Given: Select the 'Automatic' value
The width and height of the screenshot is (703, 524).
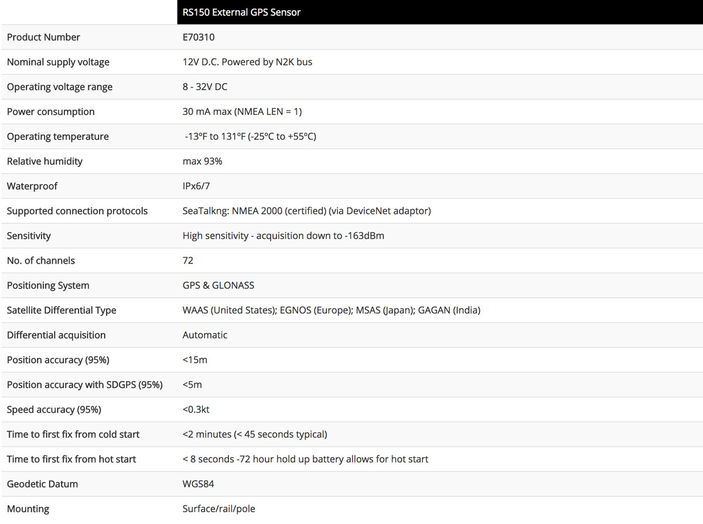Looking at the screenshot, I should pos(205,335).
